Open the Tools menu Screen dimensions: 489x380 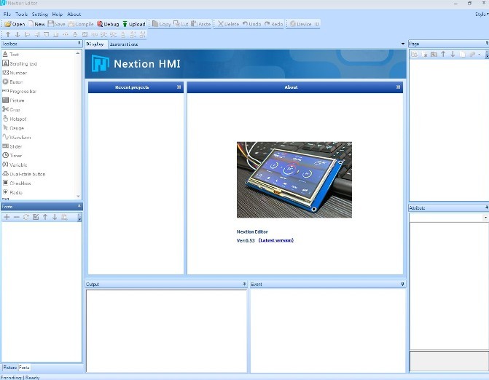(x=22, y=14)
